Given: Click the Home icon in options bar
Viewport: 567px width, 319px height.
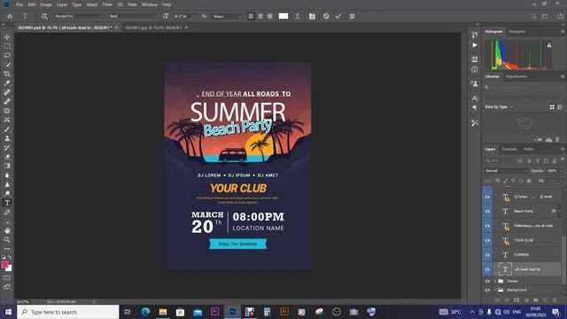Looking at the screenshot, I should (x=10, y=16).
